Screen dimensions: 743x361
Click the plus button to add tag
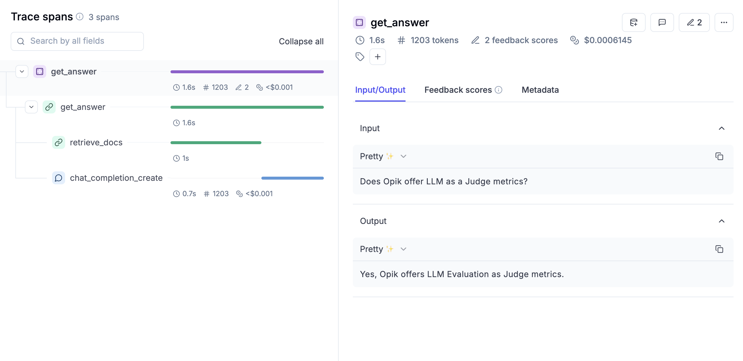[x=377, y=57]
